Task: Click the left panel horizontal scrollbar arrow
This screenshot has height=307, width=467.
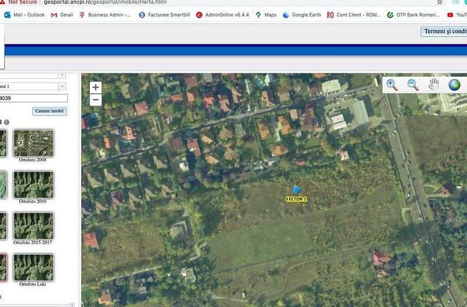Action: [72, 305]
